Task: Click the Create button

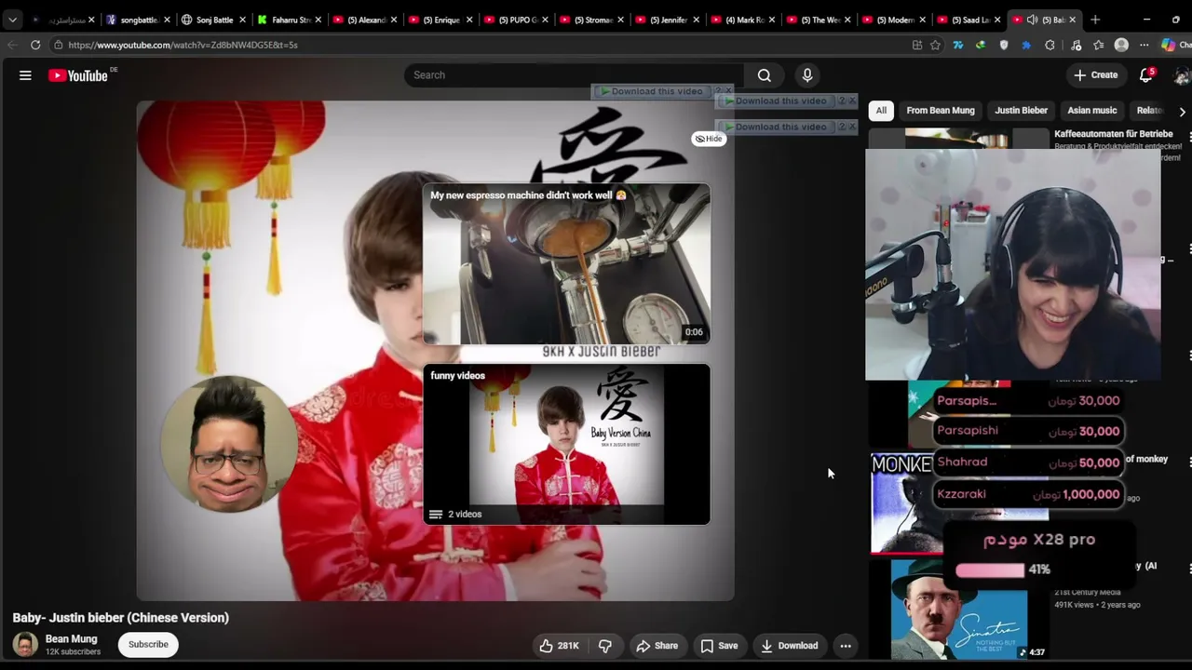Action: [x=1095, y=75]
